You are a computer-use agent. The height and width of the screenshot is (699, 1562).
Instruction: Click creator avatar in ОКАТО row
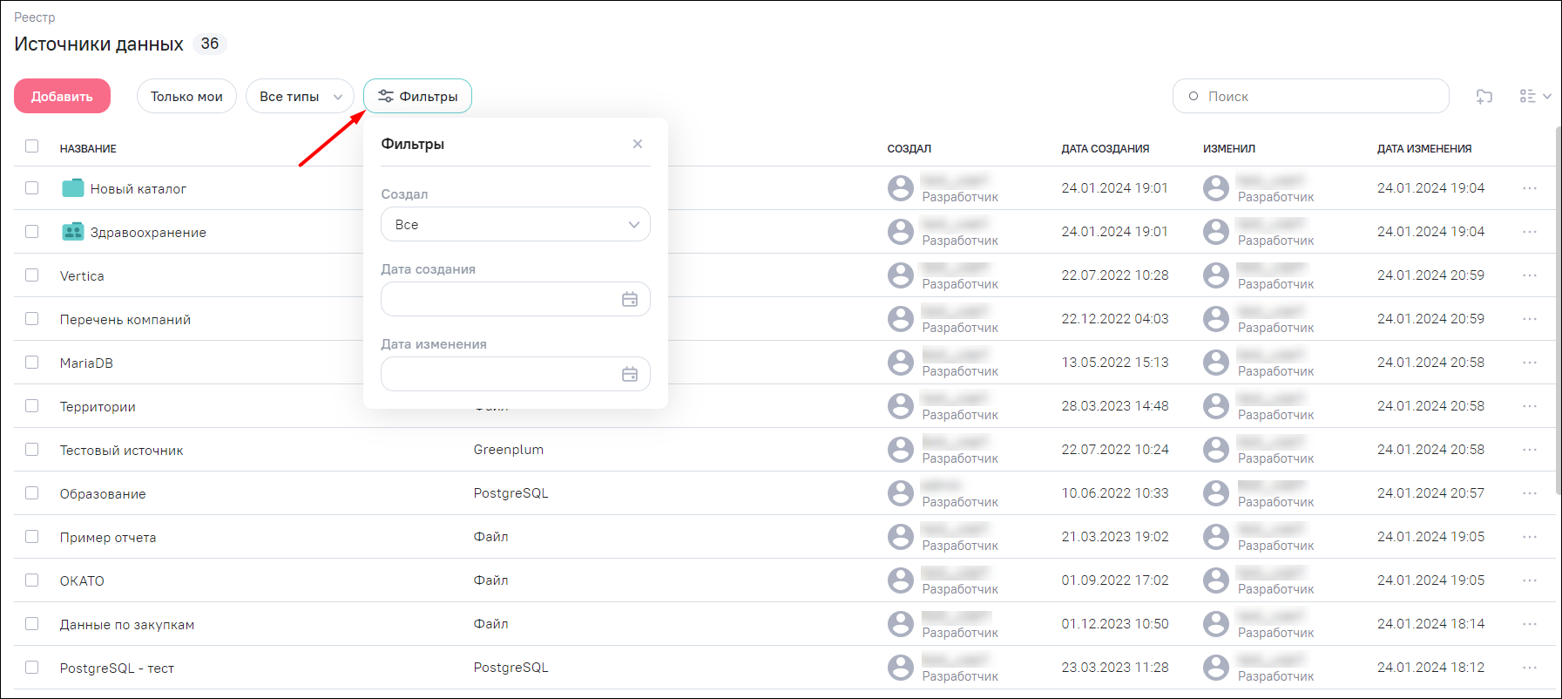click(901, 580)
